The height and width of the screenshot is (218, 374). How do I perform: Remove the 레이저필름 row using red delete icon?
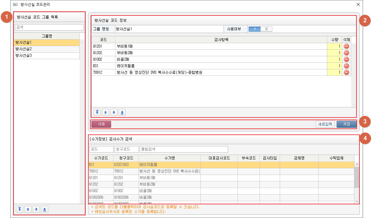346,66
